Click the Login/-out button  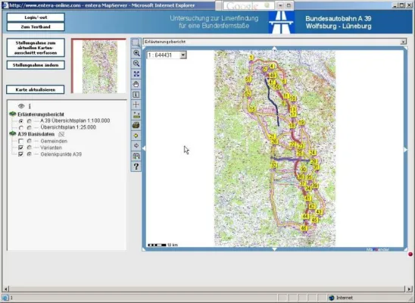[x=36, y=17]
